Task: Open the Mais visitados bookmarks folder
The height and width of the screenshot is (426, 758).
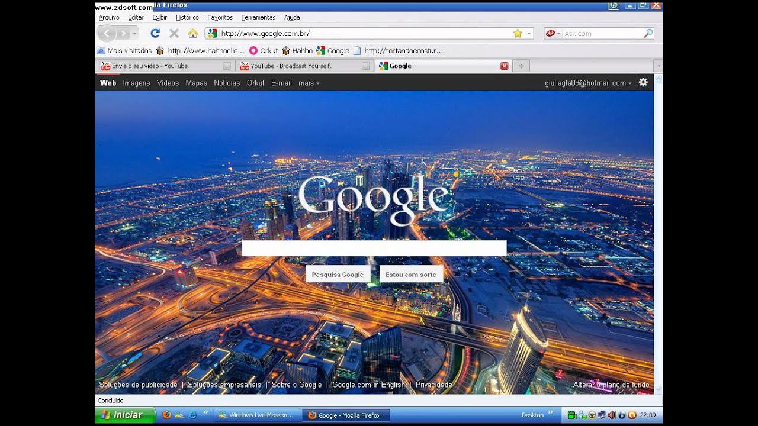Action: coord(124,51)
